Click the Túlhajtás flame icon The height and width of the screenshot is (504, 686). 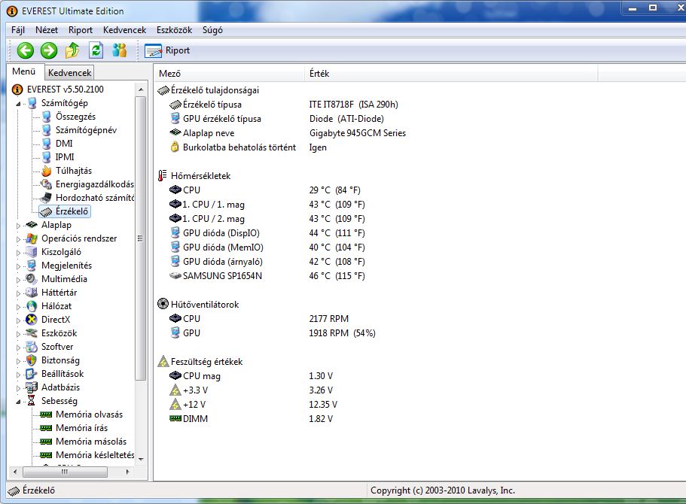pos(47,171)
